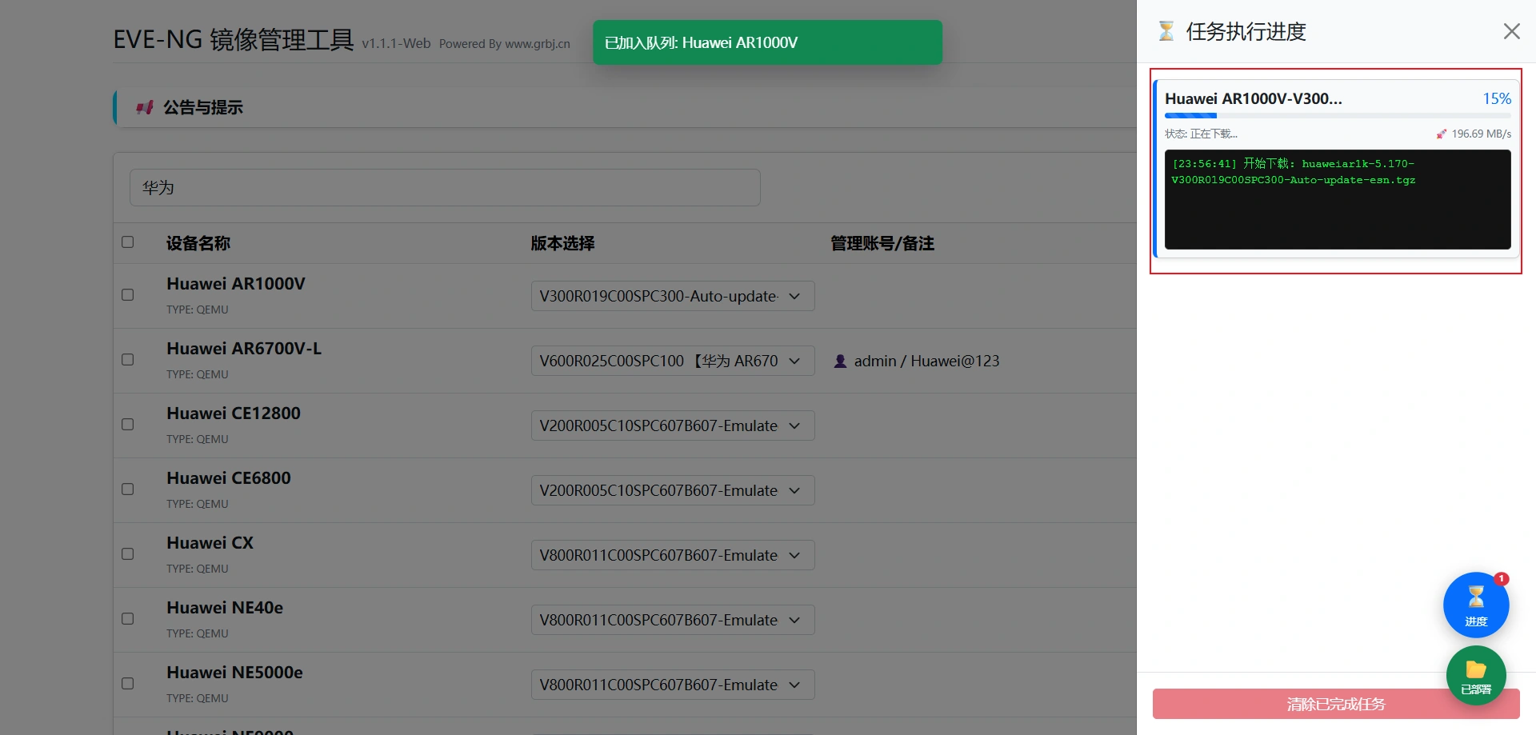Click the 196.69 MB/s speed value
The image size is (1536, 735).
pyautogui.click(x=1482, y=134)
